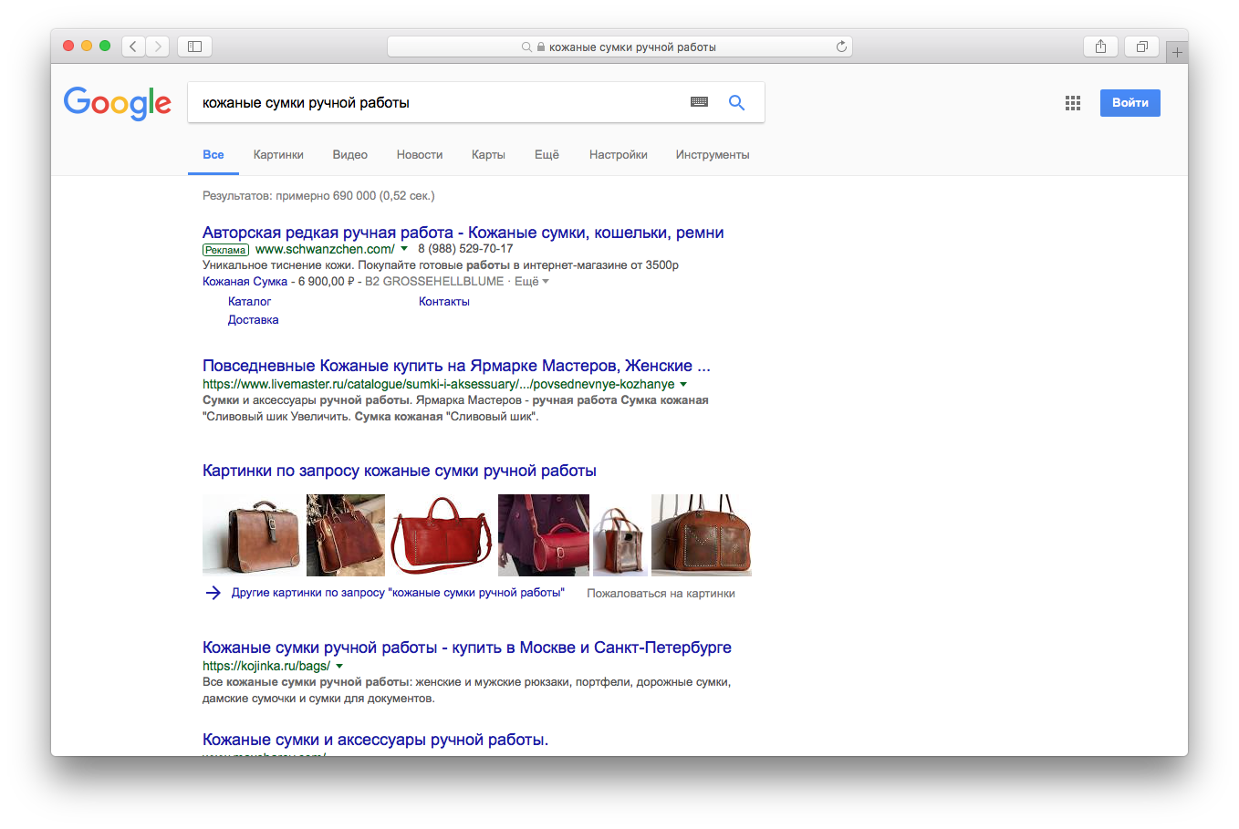1239x829 pixels.
Task: Click the blue magnifier search icon
Action: pyautogui.click(x=736, y=103)
